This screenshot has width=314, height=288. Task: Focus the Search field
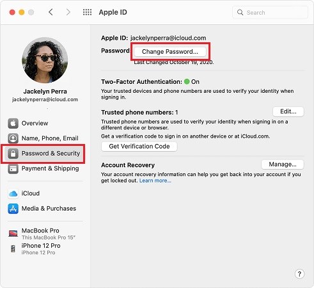pyautogui.click(x=270, y=12)
